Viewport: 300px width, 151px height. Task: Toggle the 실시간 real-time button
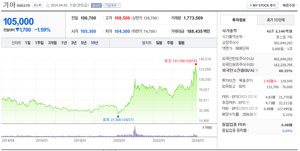(96, 5)
